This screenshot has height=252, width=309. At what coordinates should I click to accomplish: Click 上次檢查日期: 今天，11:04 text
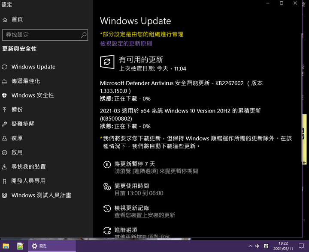click(152, 69)
